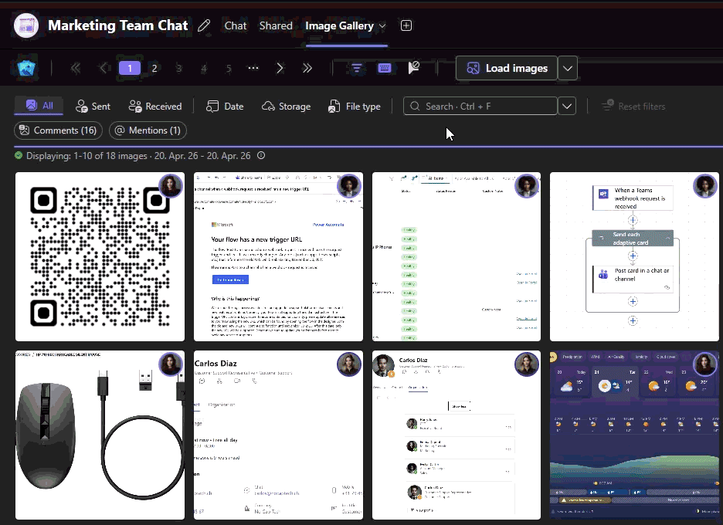Image resolution: width=723 pixels, height=525 pixels.
Task: Open the Storage filter
Action: click(286, 107)
